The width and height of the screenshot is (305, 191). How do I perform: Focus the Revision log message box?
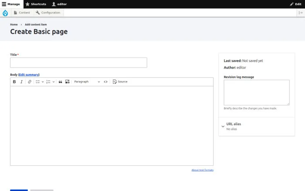[x=257, y=92]
